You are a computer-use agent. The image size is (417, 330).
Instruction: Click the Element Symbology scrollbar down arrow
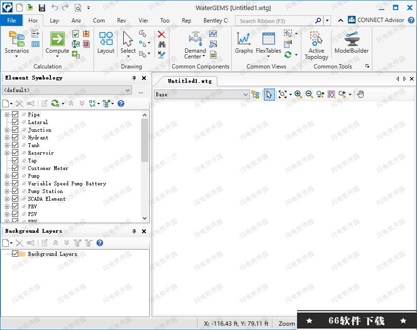coord(144,218)
